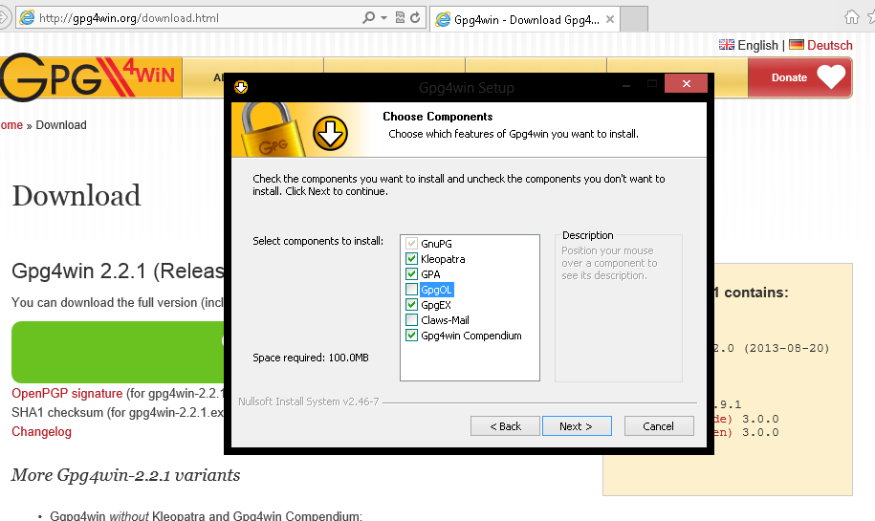Click the green download button

[x=118, y=352]
